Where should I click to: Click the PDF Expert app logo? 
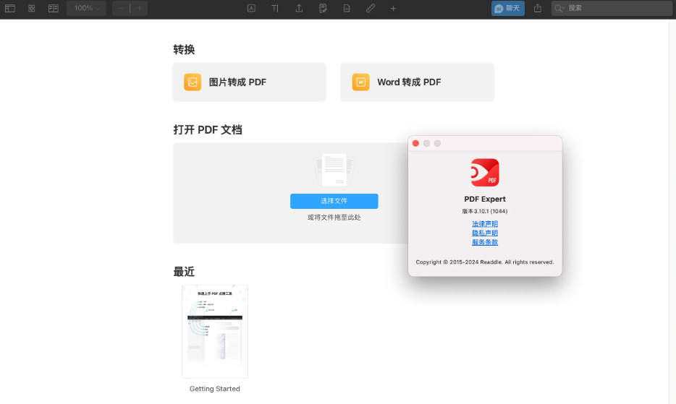485,172
